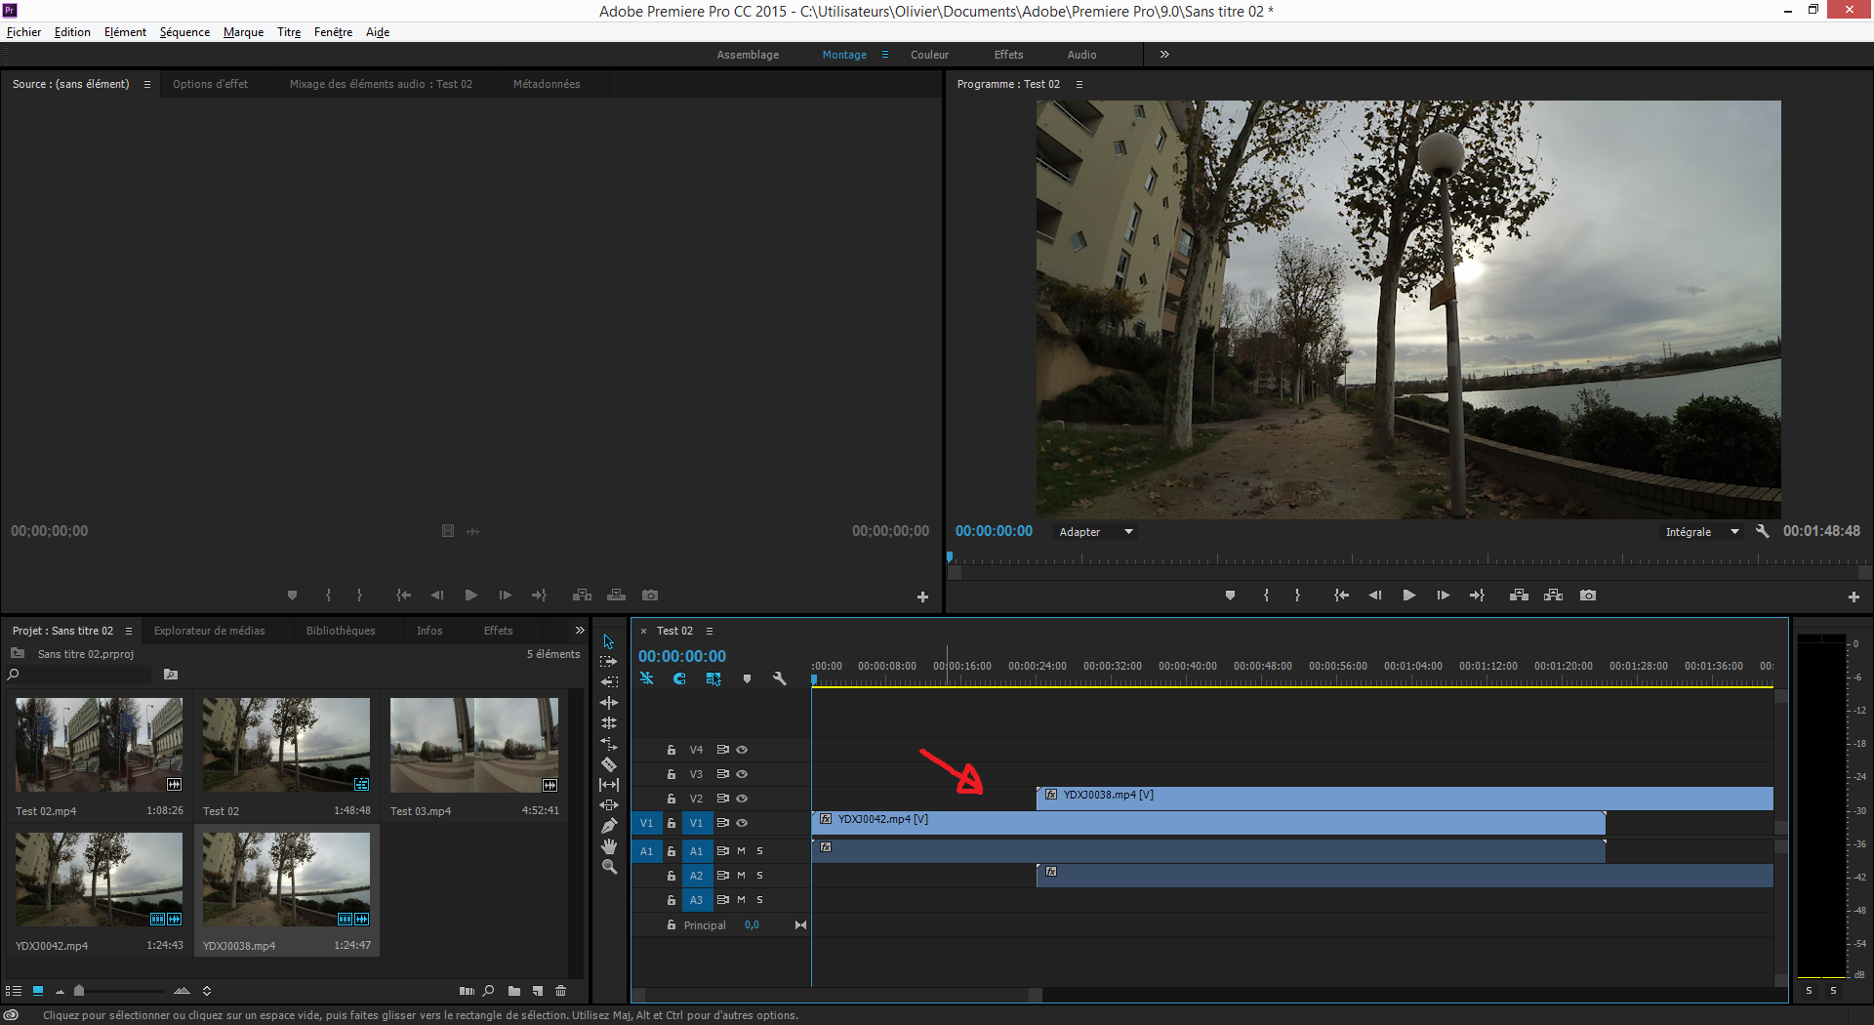
Task: Click Program monitor Go to In point
Action: (1341, 595)
